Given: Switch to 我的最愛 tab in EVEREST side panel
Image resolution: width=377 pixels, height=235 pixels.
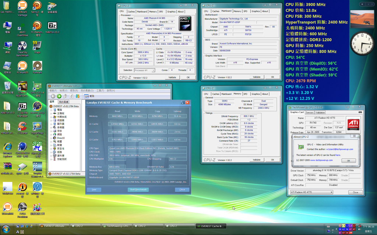Looking at the screenshot, I should coord(63,102).
